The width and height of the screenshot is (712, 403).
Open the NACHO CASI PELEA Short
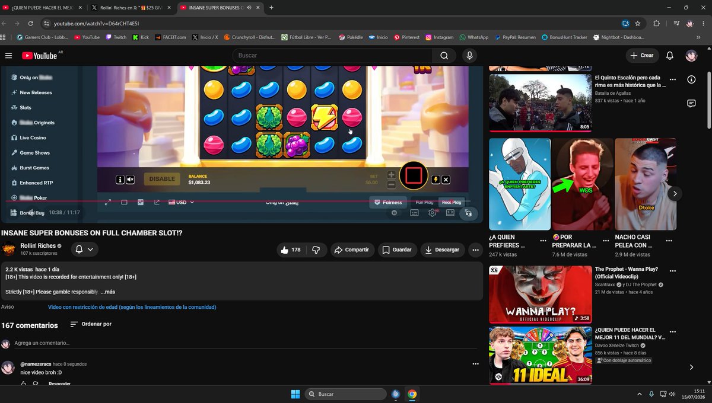(x=646, y=184)
